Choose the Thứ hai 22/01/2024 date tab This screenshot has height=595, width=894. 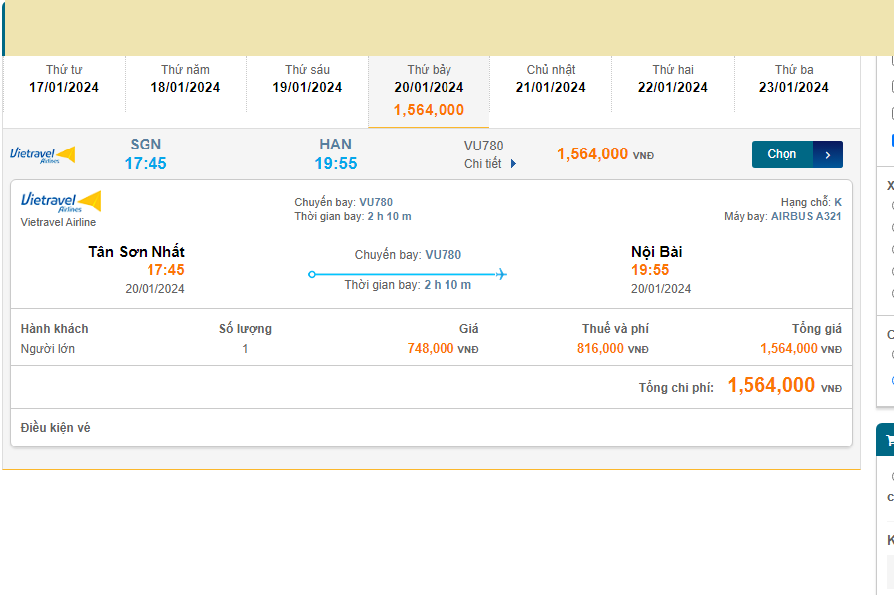pyautogui.click(x=673, y=79)
